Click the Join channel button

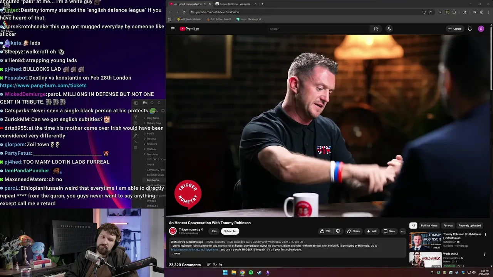click(214, 231)
